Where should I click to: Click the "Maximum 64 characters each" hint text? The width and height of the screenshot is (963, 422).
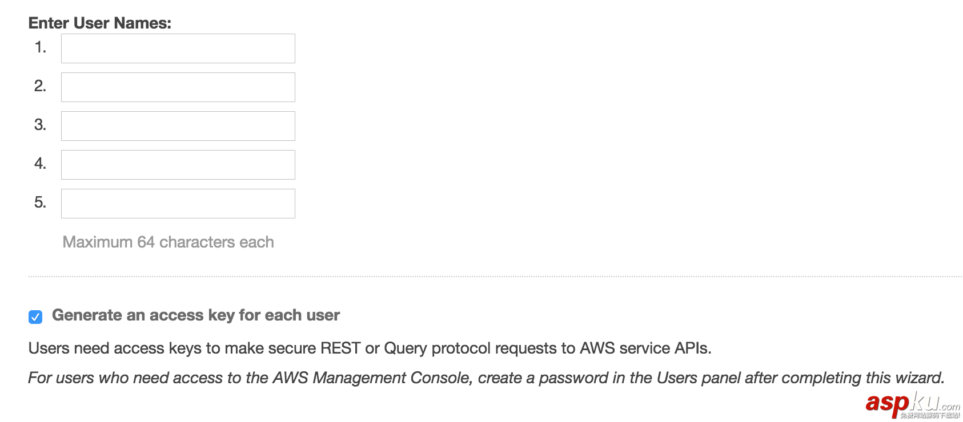[168, 242]
